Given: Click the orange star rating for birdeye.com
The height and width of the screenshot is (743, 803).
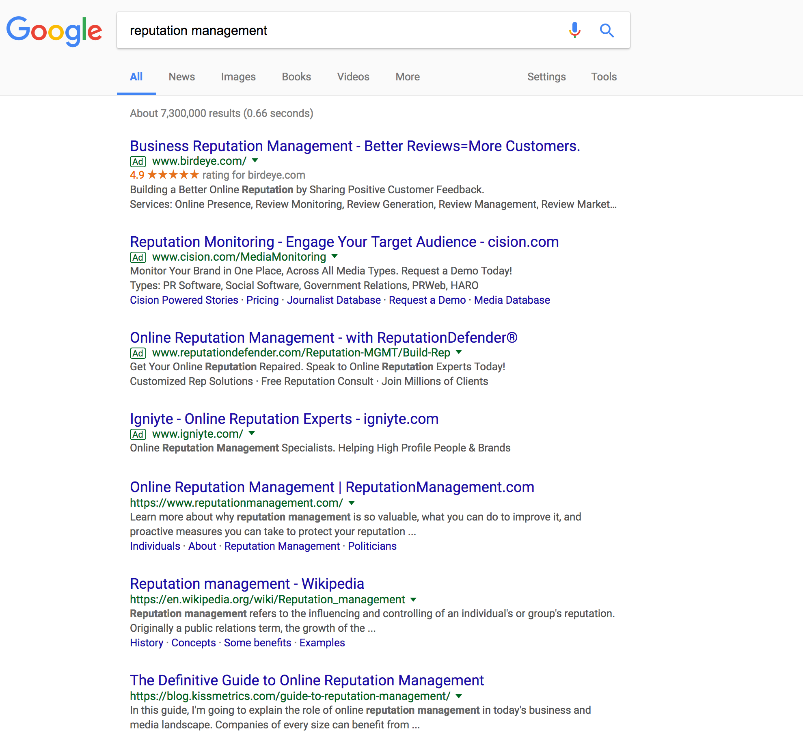Looking at the screenshot, I should click(173, 175).
